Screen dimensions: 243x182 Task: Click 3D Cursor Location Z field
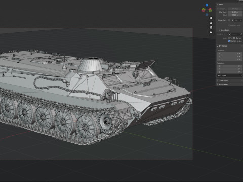tap(230, 60)
